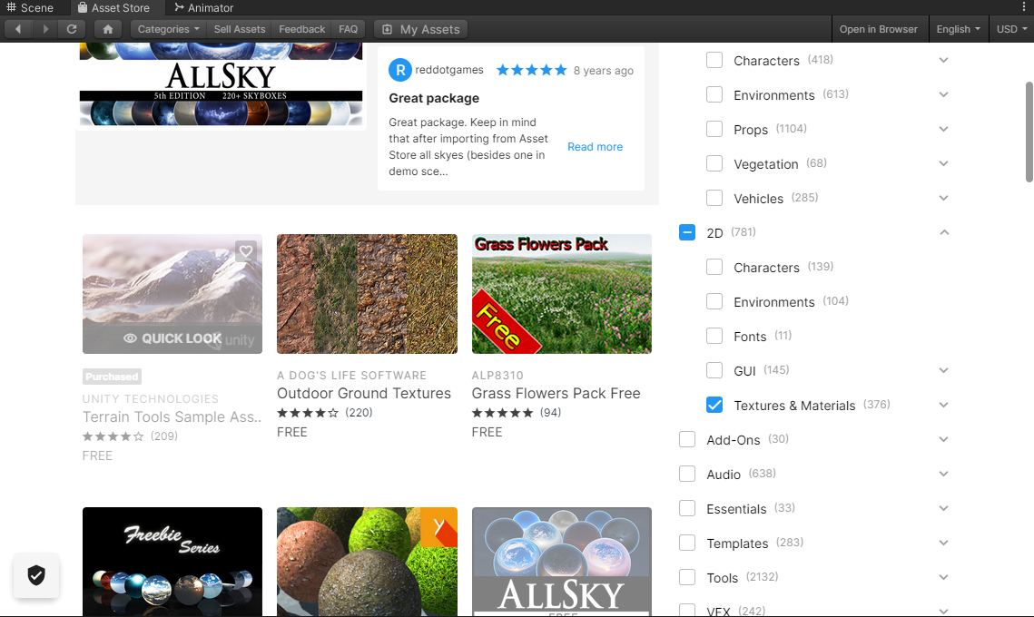Click A DOG'S LIFE SOFTWARE publisher
The image size is (1034, 617).
pyautogui.click(x=351, y=375)
